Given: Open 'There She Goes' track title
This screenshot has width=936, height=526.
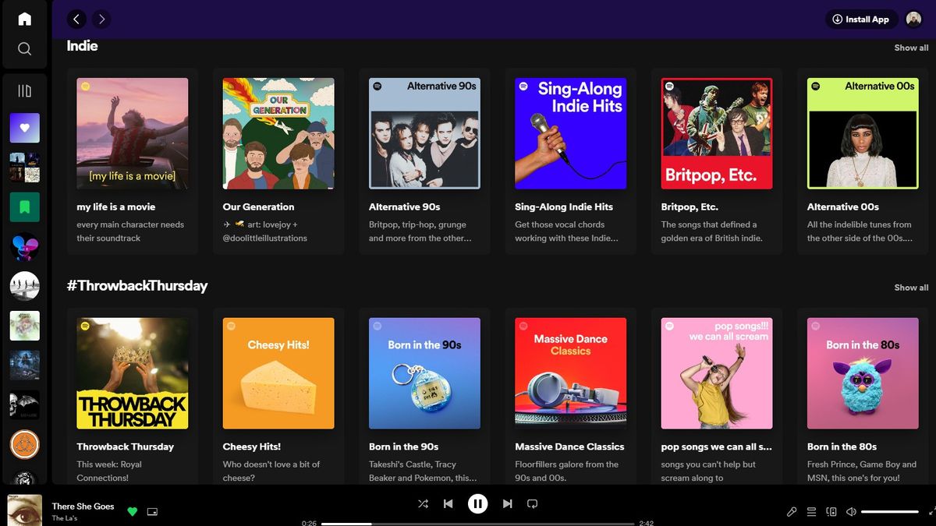Looking at the screenshot, I should [83, 507].
